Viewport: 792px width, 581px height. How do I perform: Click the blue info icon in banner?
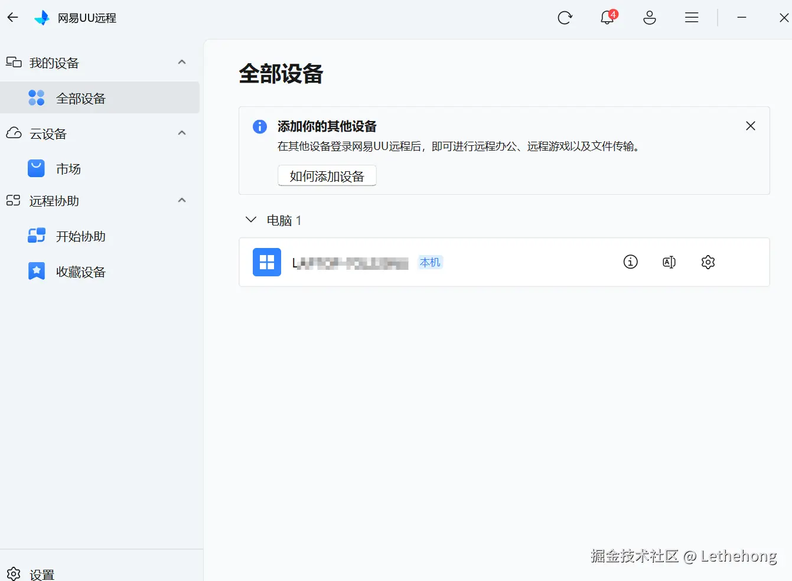pos(260,126)
